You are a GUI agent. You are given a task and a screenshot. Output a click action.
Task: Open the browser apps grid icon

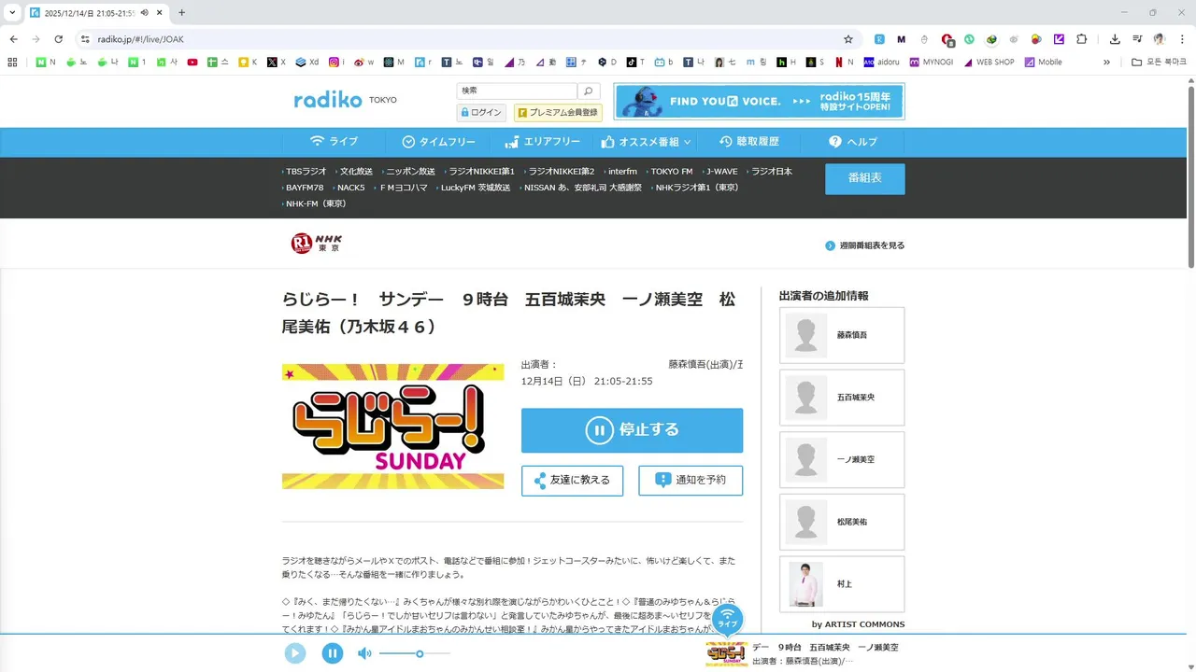click(12, 63)
